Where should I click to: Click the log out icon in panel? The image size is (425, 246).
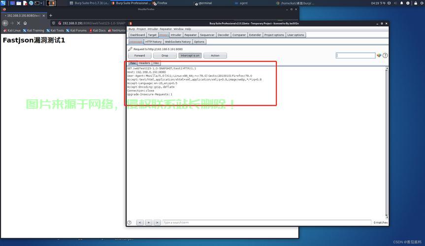[422, 3]
